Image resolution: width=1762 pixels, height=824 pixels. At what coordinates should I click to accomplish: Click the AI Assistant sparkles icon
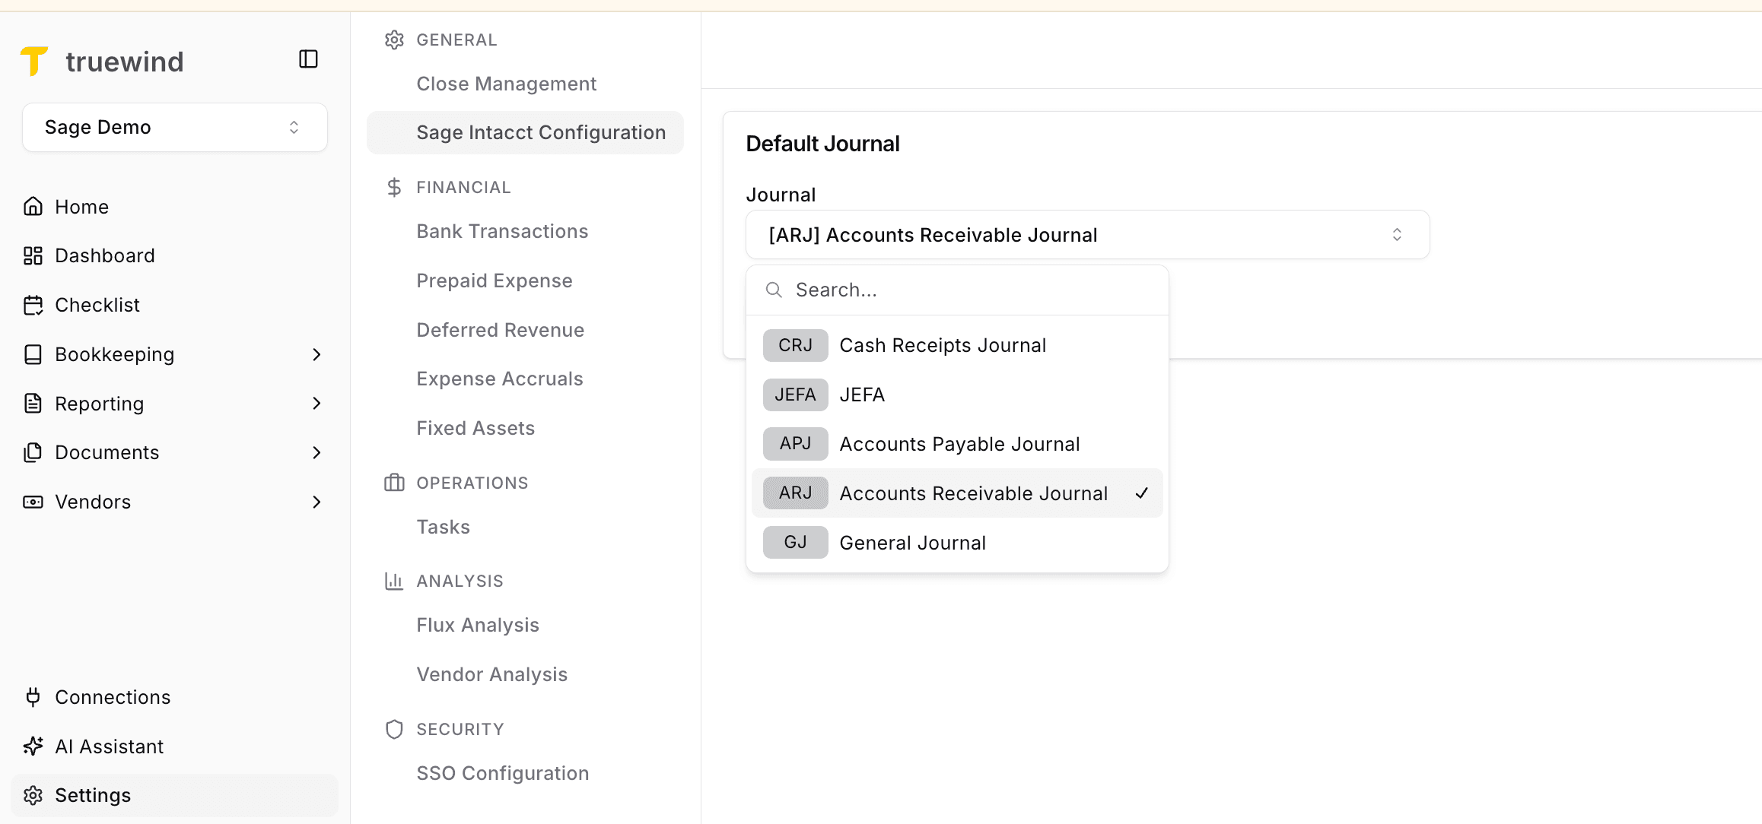(33, 746)
